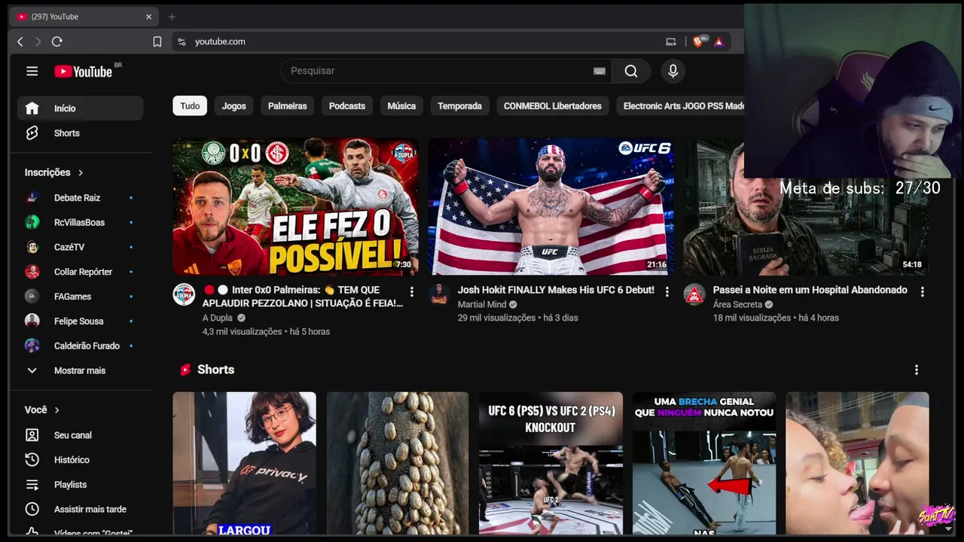
Task: Click the Área Secreta channel name
Action: pos(738,305)
